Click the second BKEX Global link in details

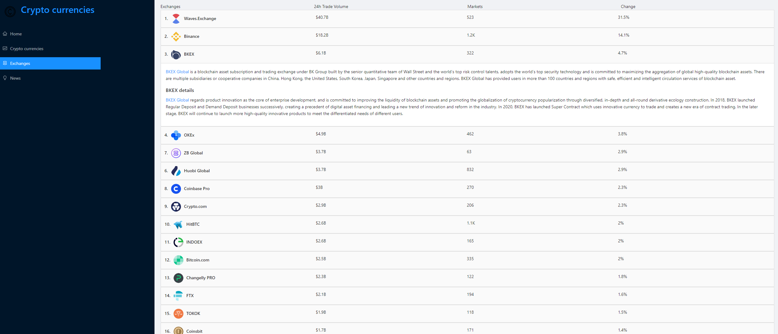click(177, 100)
